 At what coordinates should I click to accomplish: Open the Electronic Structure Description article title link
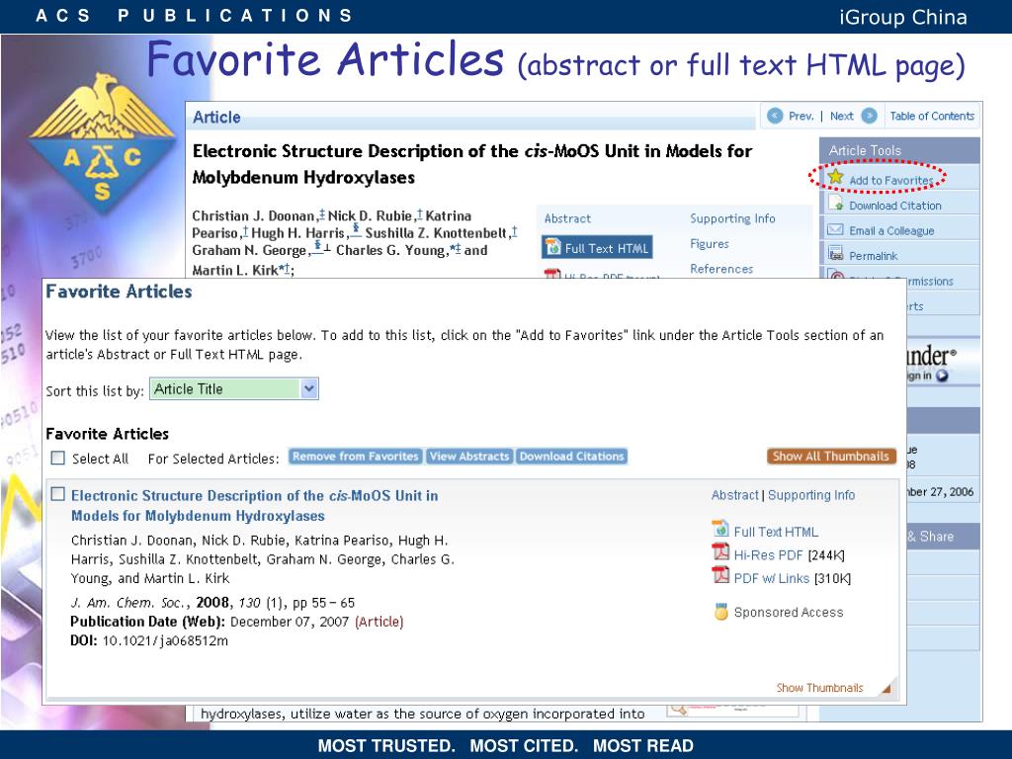(x=254, y=505)
